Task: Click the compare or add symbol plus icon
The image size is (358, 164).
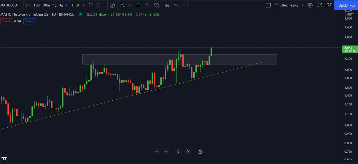Action: coord(112,5)
